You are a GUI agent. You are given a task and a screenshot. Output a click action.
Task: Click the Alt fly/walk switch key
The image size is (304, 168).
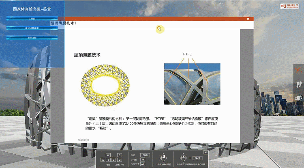(143, 164)
